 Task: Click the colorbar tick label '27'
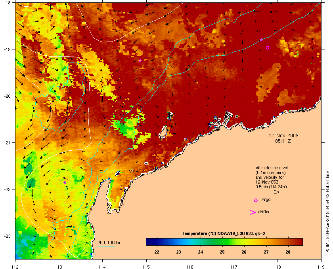tap(266, 252)
